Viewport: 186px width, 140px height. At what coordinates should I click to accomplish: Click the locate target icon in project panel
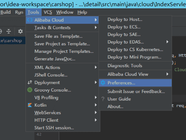point(1,31)
